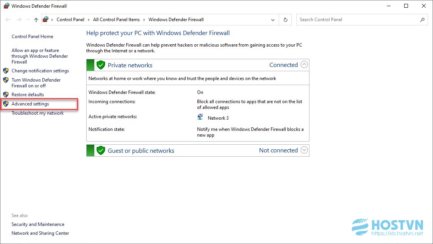
Task: Go up one level with Up arrow
Action: pyautogui.click(x=36, y=20)
